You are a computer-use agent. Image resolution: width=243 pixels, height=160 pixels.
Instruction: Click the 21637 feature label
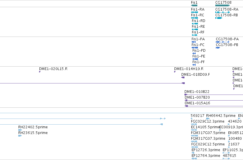coord(234,144)
